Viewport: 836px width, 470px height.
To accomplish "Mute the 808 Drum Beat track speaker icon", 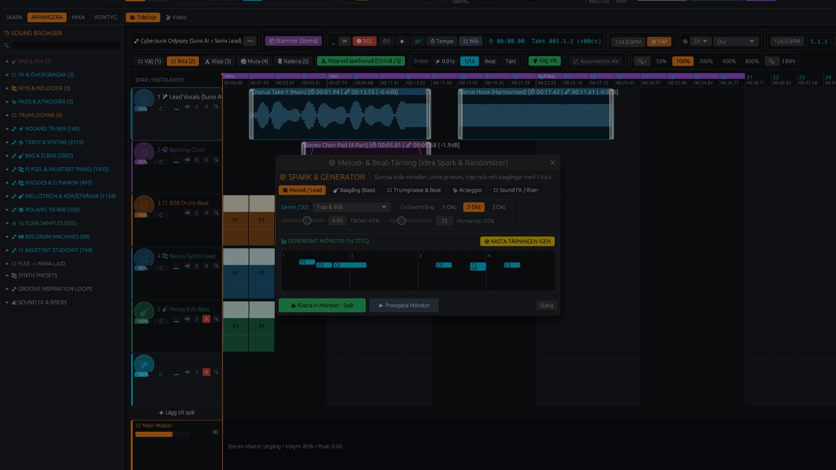I will pyautogui.click(x=188, y=213).
